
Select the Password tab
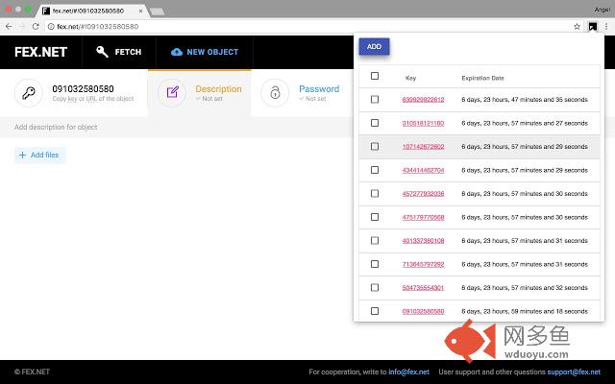pyautogui.click(x=300, y=93)
